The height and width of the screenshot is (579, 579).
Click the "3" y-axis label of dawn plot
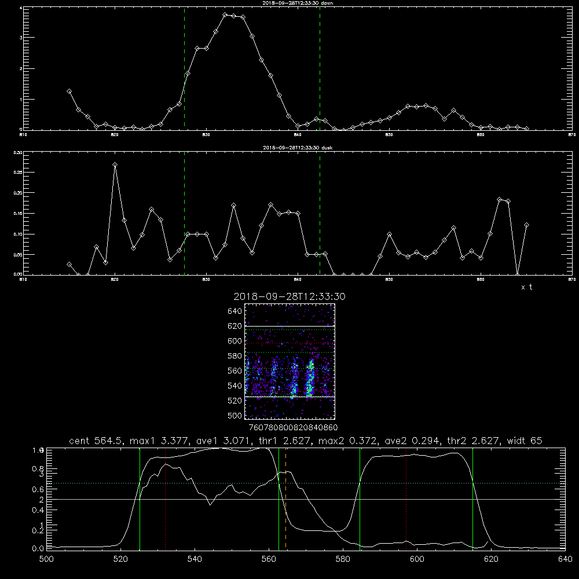(x=21, y=38)
